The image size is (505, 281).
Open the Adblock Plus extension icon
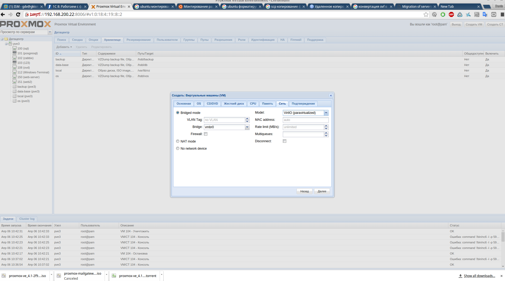[x=451, y=15]
